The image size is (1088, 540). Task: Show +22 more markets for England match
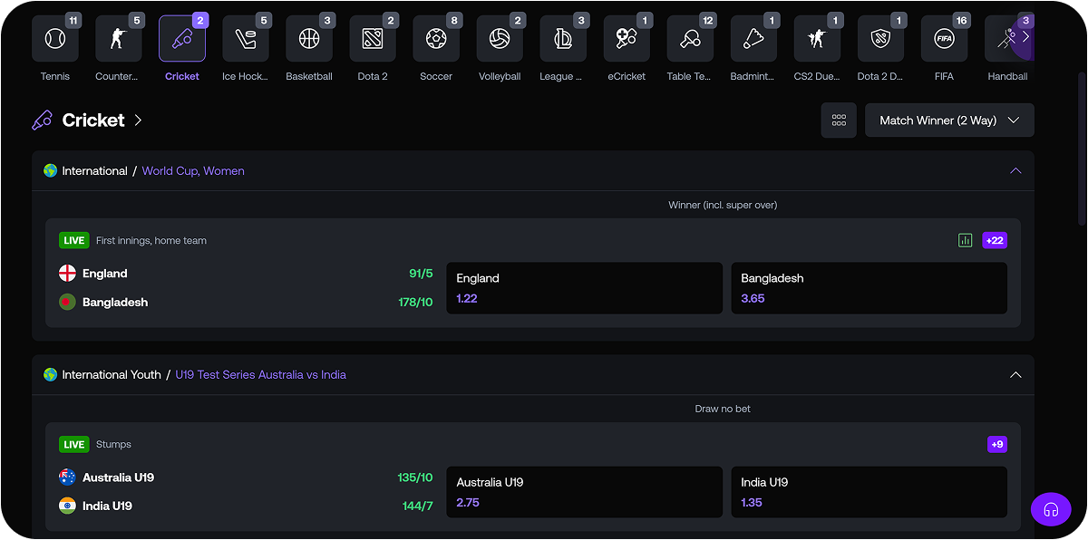tap(995, 240)
